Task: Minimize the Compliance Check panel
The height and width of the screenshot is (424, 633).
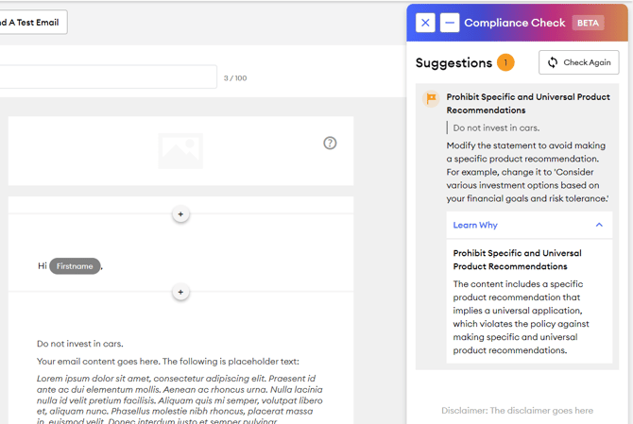Action: [x=450, y=23]
